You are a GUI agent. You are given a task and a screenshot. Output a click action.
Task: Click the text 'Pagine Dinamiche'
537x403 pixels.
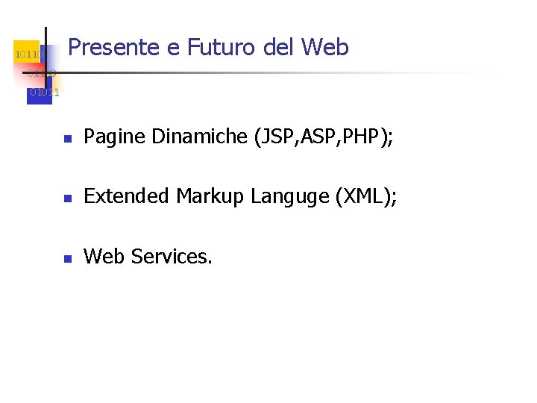click(166, 137)
